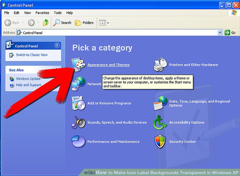Click the green Go arrow button
This screenshot has height=176, width=240.
[x=227, y=32]
